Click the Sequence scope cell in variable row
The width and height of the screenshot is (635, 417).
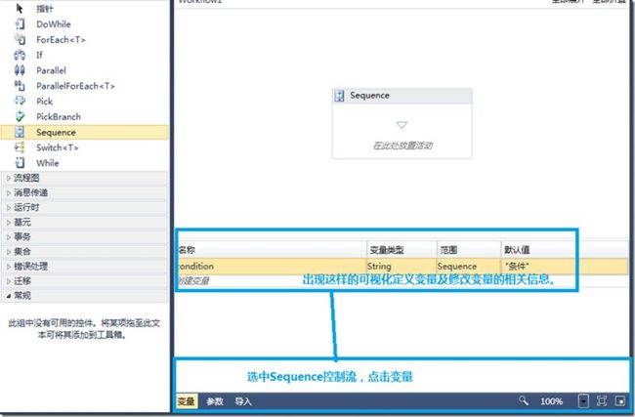[x=469, y=266]
